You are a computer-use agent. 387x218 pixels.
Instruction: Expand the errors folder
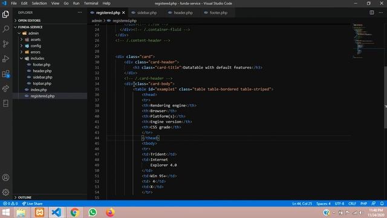[50, 52]
